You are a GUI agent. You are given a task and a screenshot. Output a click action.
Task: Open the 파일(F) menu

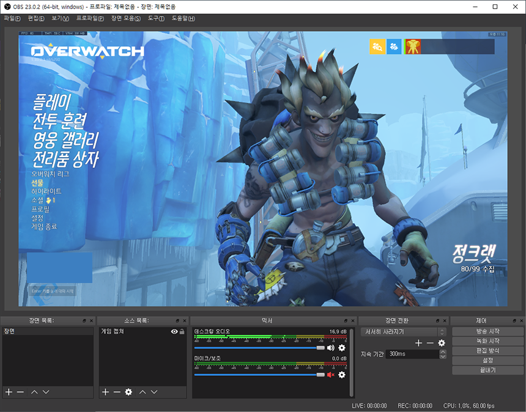coord(12,18)
